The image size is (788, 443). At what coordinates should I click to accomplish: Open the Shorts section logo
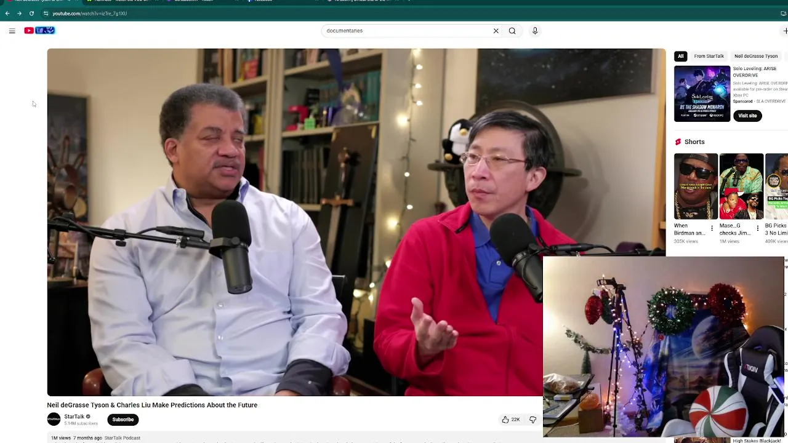click(678, 142)
